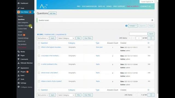This screenshot has height=98, width=175.
Task: Click the bottom Apply button
Action: (52, 95)
